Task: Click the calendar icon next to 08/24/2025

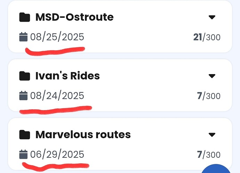Action: pos(23,95)
